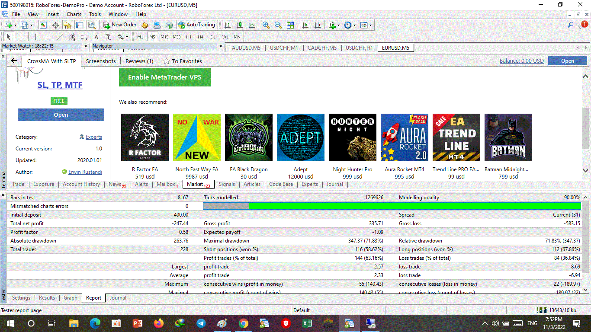The width and height of the screenshot is (591, 332).
Task: Switch chart to line chart icon
Action: 252,25
